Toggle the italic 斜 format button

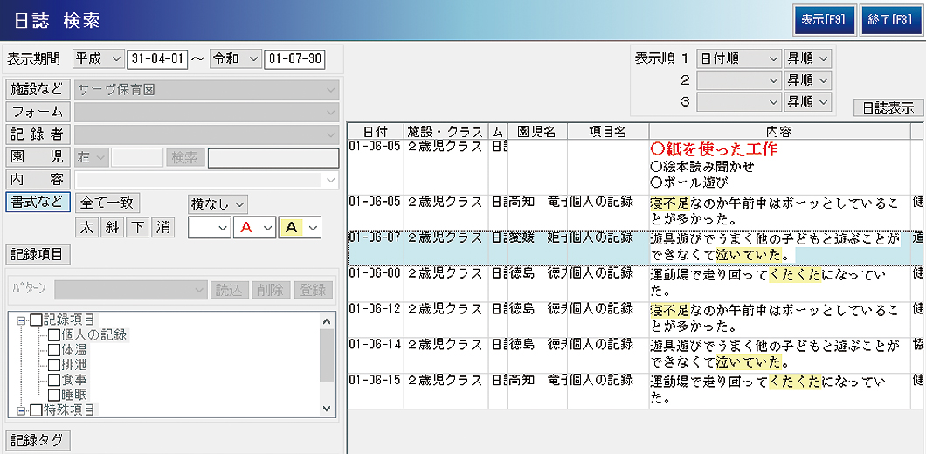[x=111, y=227]
